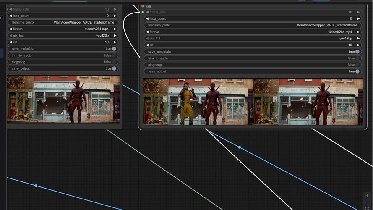Click loop_count value 0 in selected node

351,18
